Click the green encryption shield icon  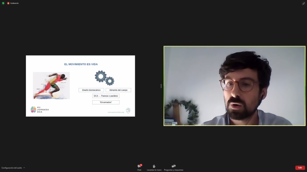pyautogui.click(x=3, y=3)
